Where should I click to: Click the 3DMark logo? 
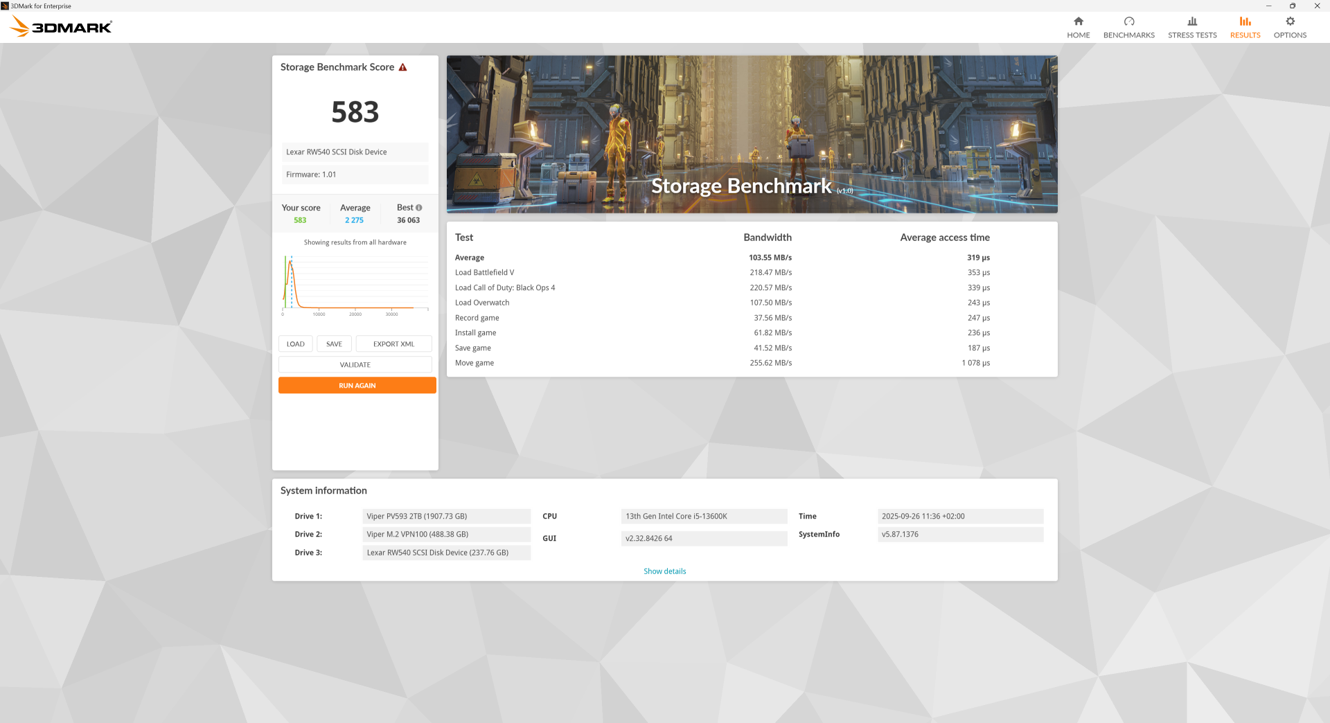click(x=61, y=27)
